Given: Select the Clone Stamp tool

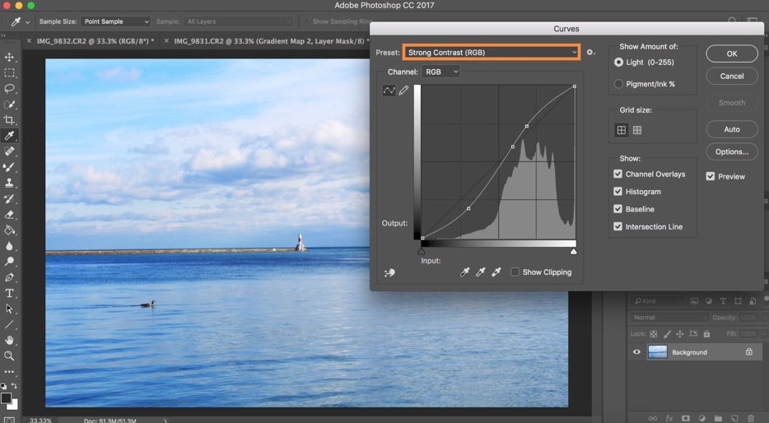Looking at the screenshot, I should pos(9,183).
